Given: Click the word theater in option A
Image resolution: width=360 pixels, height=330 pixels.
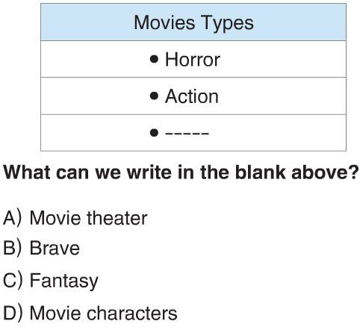Looking at the screenshot, I should (117, 218).
